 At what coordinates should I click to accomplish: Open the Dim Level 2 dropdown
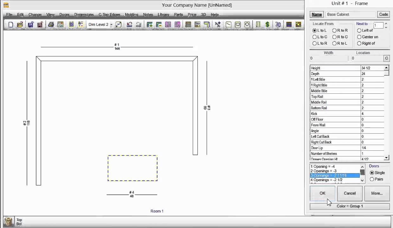[x=111, y=25]
